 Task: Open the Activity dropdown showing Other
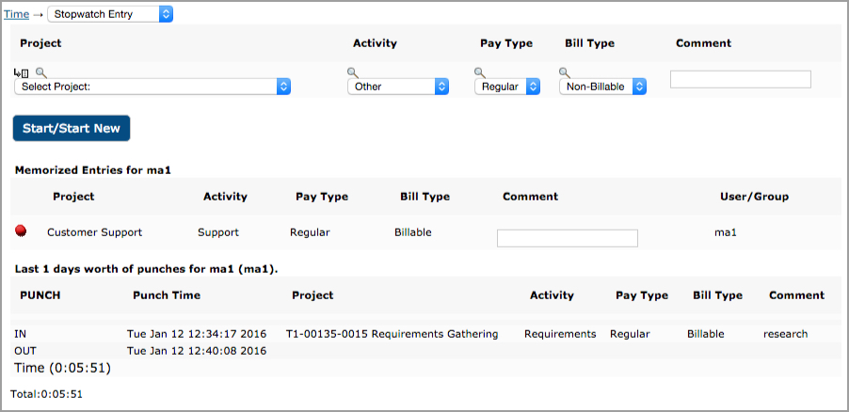pyautogui.click(x=398, y=87)
